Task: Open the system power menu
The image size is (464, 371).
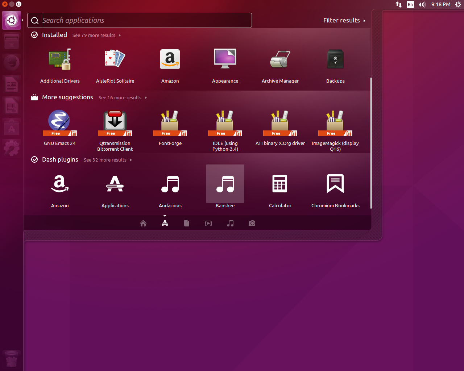Action: (458, 4)
